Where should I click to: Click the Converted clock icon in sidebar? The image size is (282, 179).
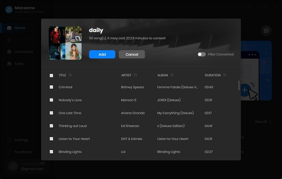point(9,52)
